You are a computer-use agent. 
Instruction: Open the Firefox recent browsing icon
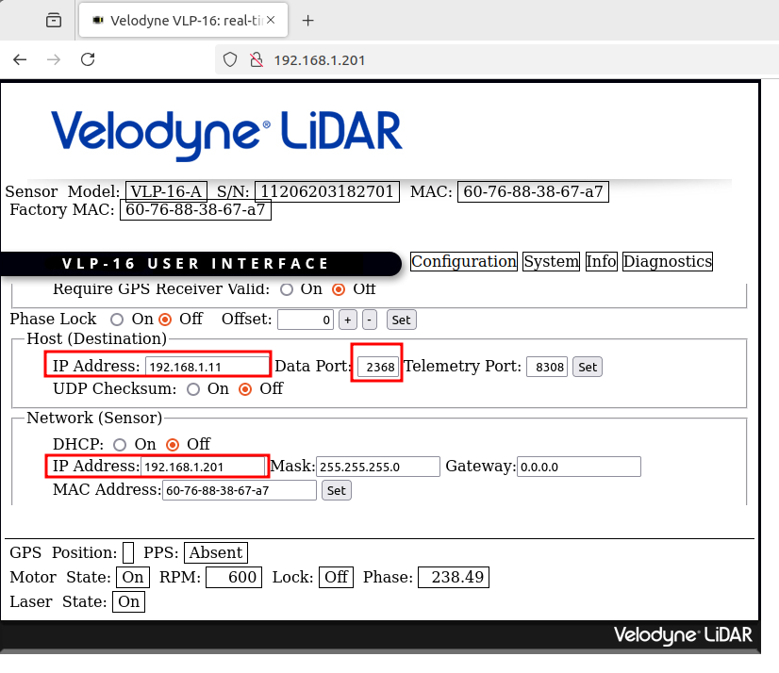(x=54, y=20)
